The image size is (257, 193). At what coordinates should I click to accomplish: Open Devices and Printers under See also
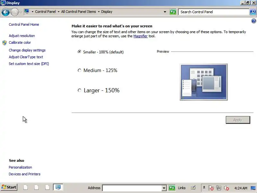[x=24, y=174]
